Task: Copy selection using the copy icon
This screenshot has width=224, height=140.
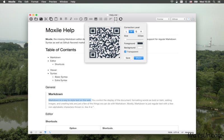Action: click(x=51, y=19)
